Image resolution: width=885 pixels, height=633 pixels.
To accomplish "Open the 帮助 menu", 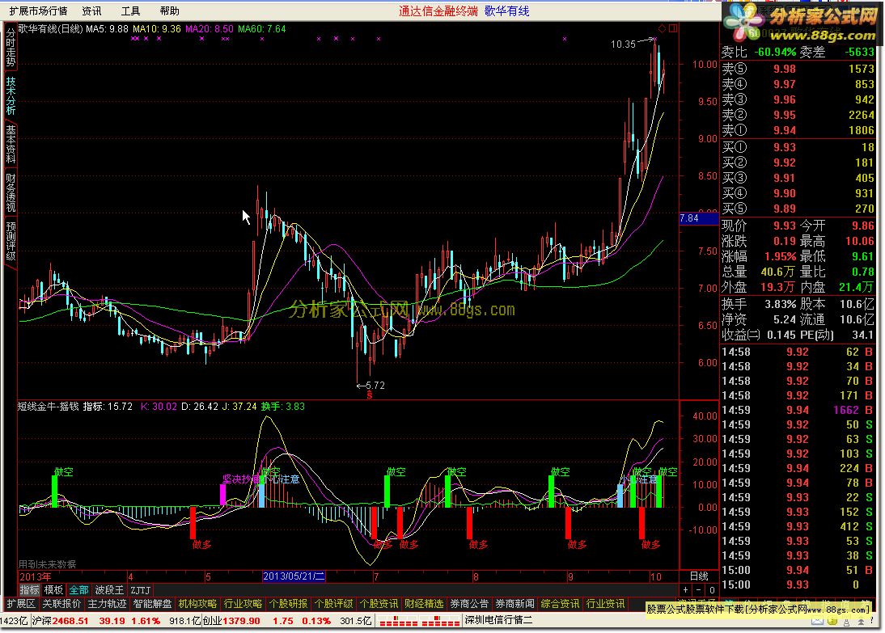I will (x=169, y=11).
